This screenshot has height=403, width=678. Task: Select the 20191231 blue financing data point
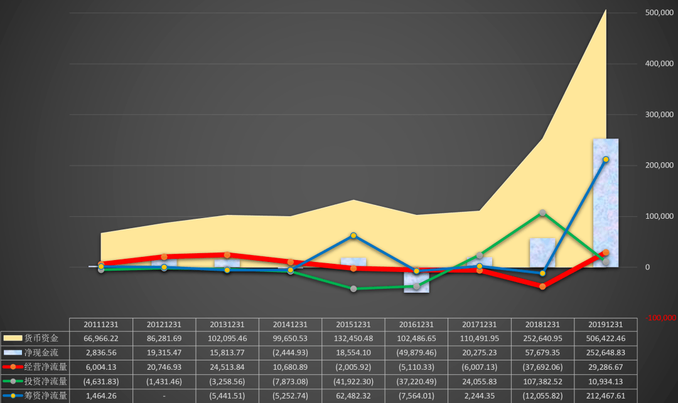click(605, 159)
